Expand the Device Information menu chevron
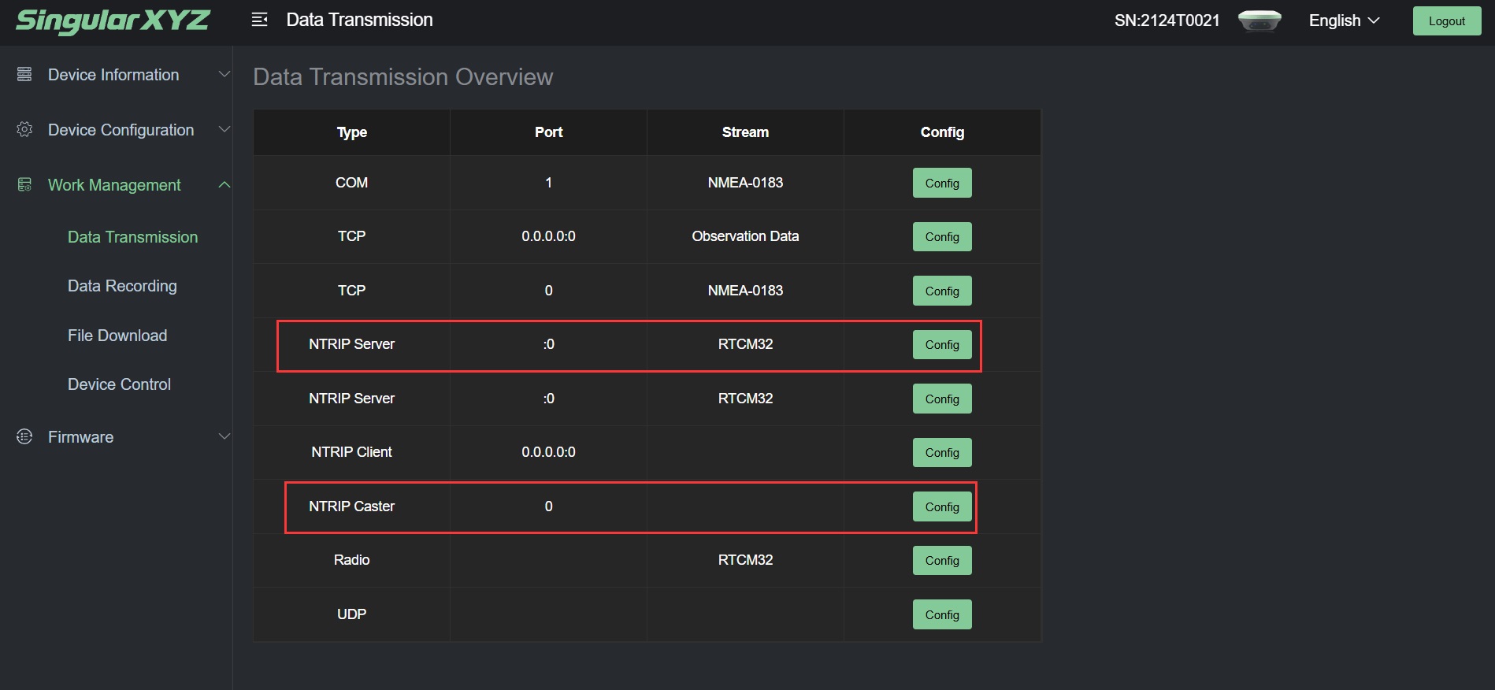 (x=224, y=74)
